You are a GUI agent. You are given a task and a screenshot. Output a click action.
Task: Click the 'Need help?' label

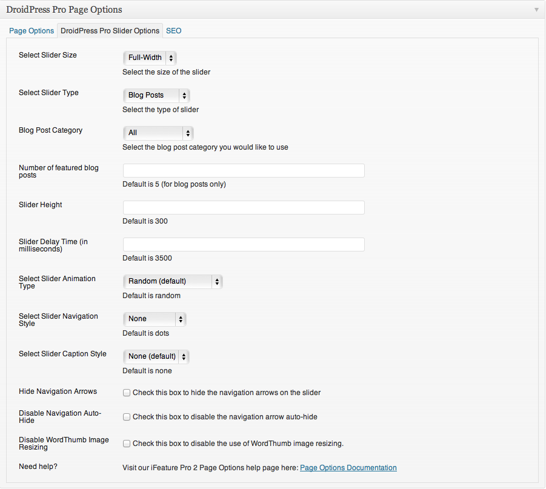38,467
